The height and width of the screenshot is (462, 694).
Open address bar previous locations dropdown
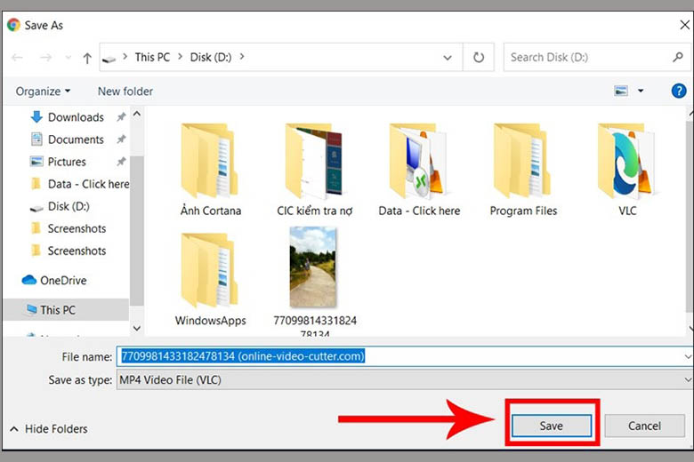click(x=448, y=58)
